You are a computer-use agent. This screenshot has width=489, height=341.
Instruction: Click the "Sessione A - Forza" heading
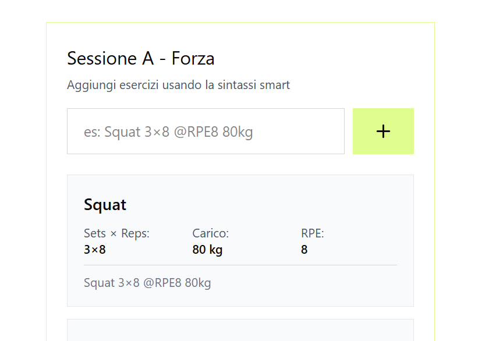tap(140, 58)
